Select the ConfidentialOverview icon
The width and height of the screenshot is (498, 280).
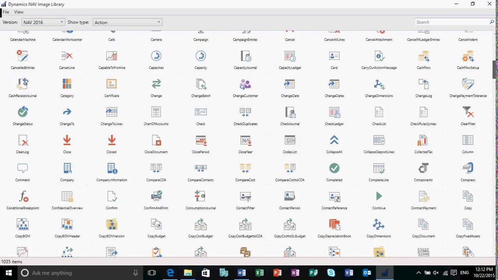[67, 196]
